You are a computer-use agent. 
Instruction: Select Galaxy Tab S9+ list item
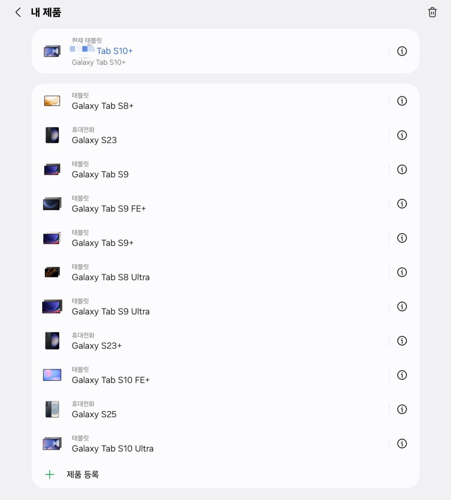click(210, 238)
